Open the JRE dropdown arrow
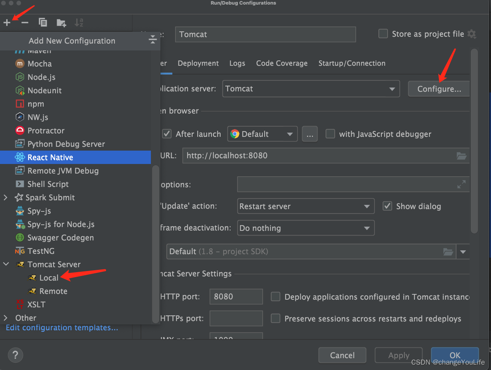 pyautogui.click(x=463, y=252)
